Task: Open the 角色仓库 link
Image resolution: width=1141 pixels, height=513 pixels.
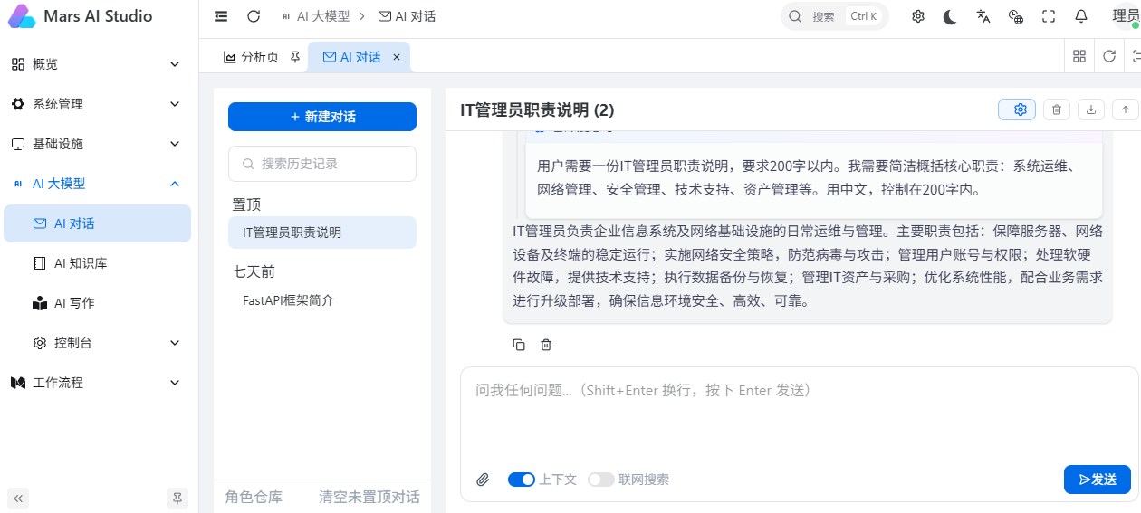Action: [x=254, y=497]
